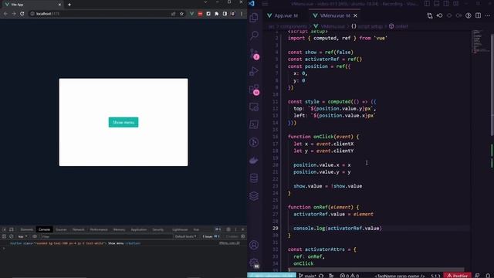Clear the DevTools console

tap(12, 236)
